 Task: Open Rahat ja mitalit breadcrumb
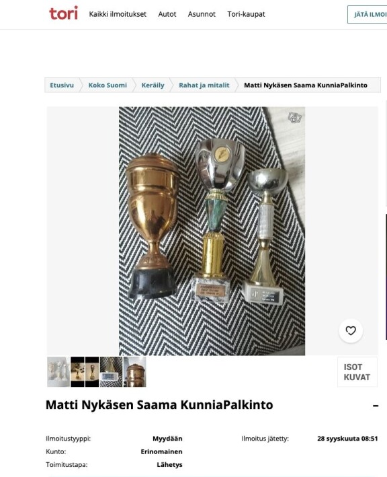pyautogui.click(x=204, y=85)
